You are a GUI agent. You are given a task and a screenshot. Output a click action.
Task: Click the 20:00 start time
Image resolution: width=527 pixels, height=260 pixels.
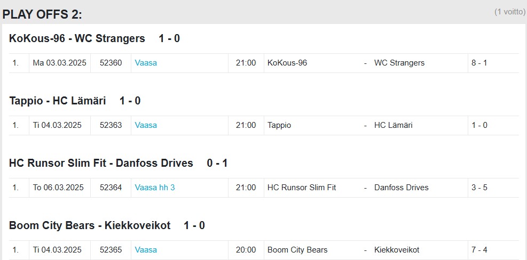click(x=246, y=250)
